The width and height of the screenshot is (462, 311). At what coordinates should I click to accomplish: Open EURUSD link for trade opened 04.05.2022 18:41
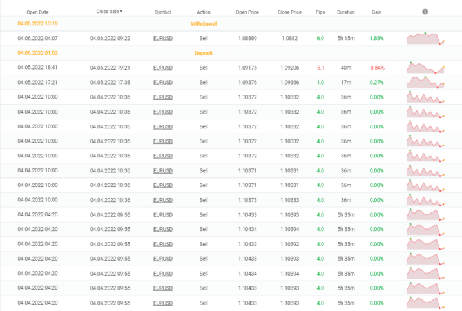tap(162, 67)
